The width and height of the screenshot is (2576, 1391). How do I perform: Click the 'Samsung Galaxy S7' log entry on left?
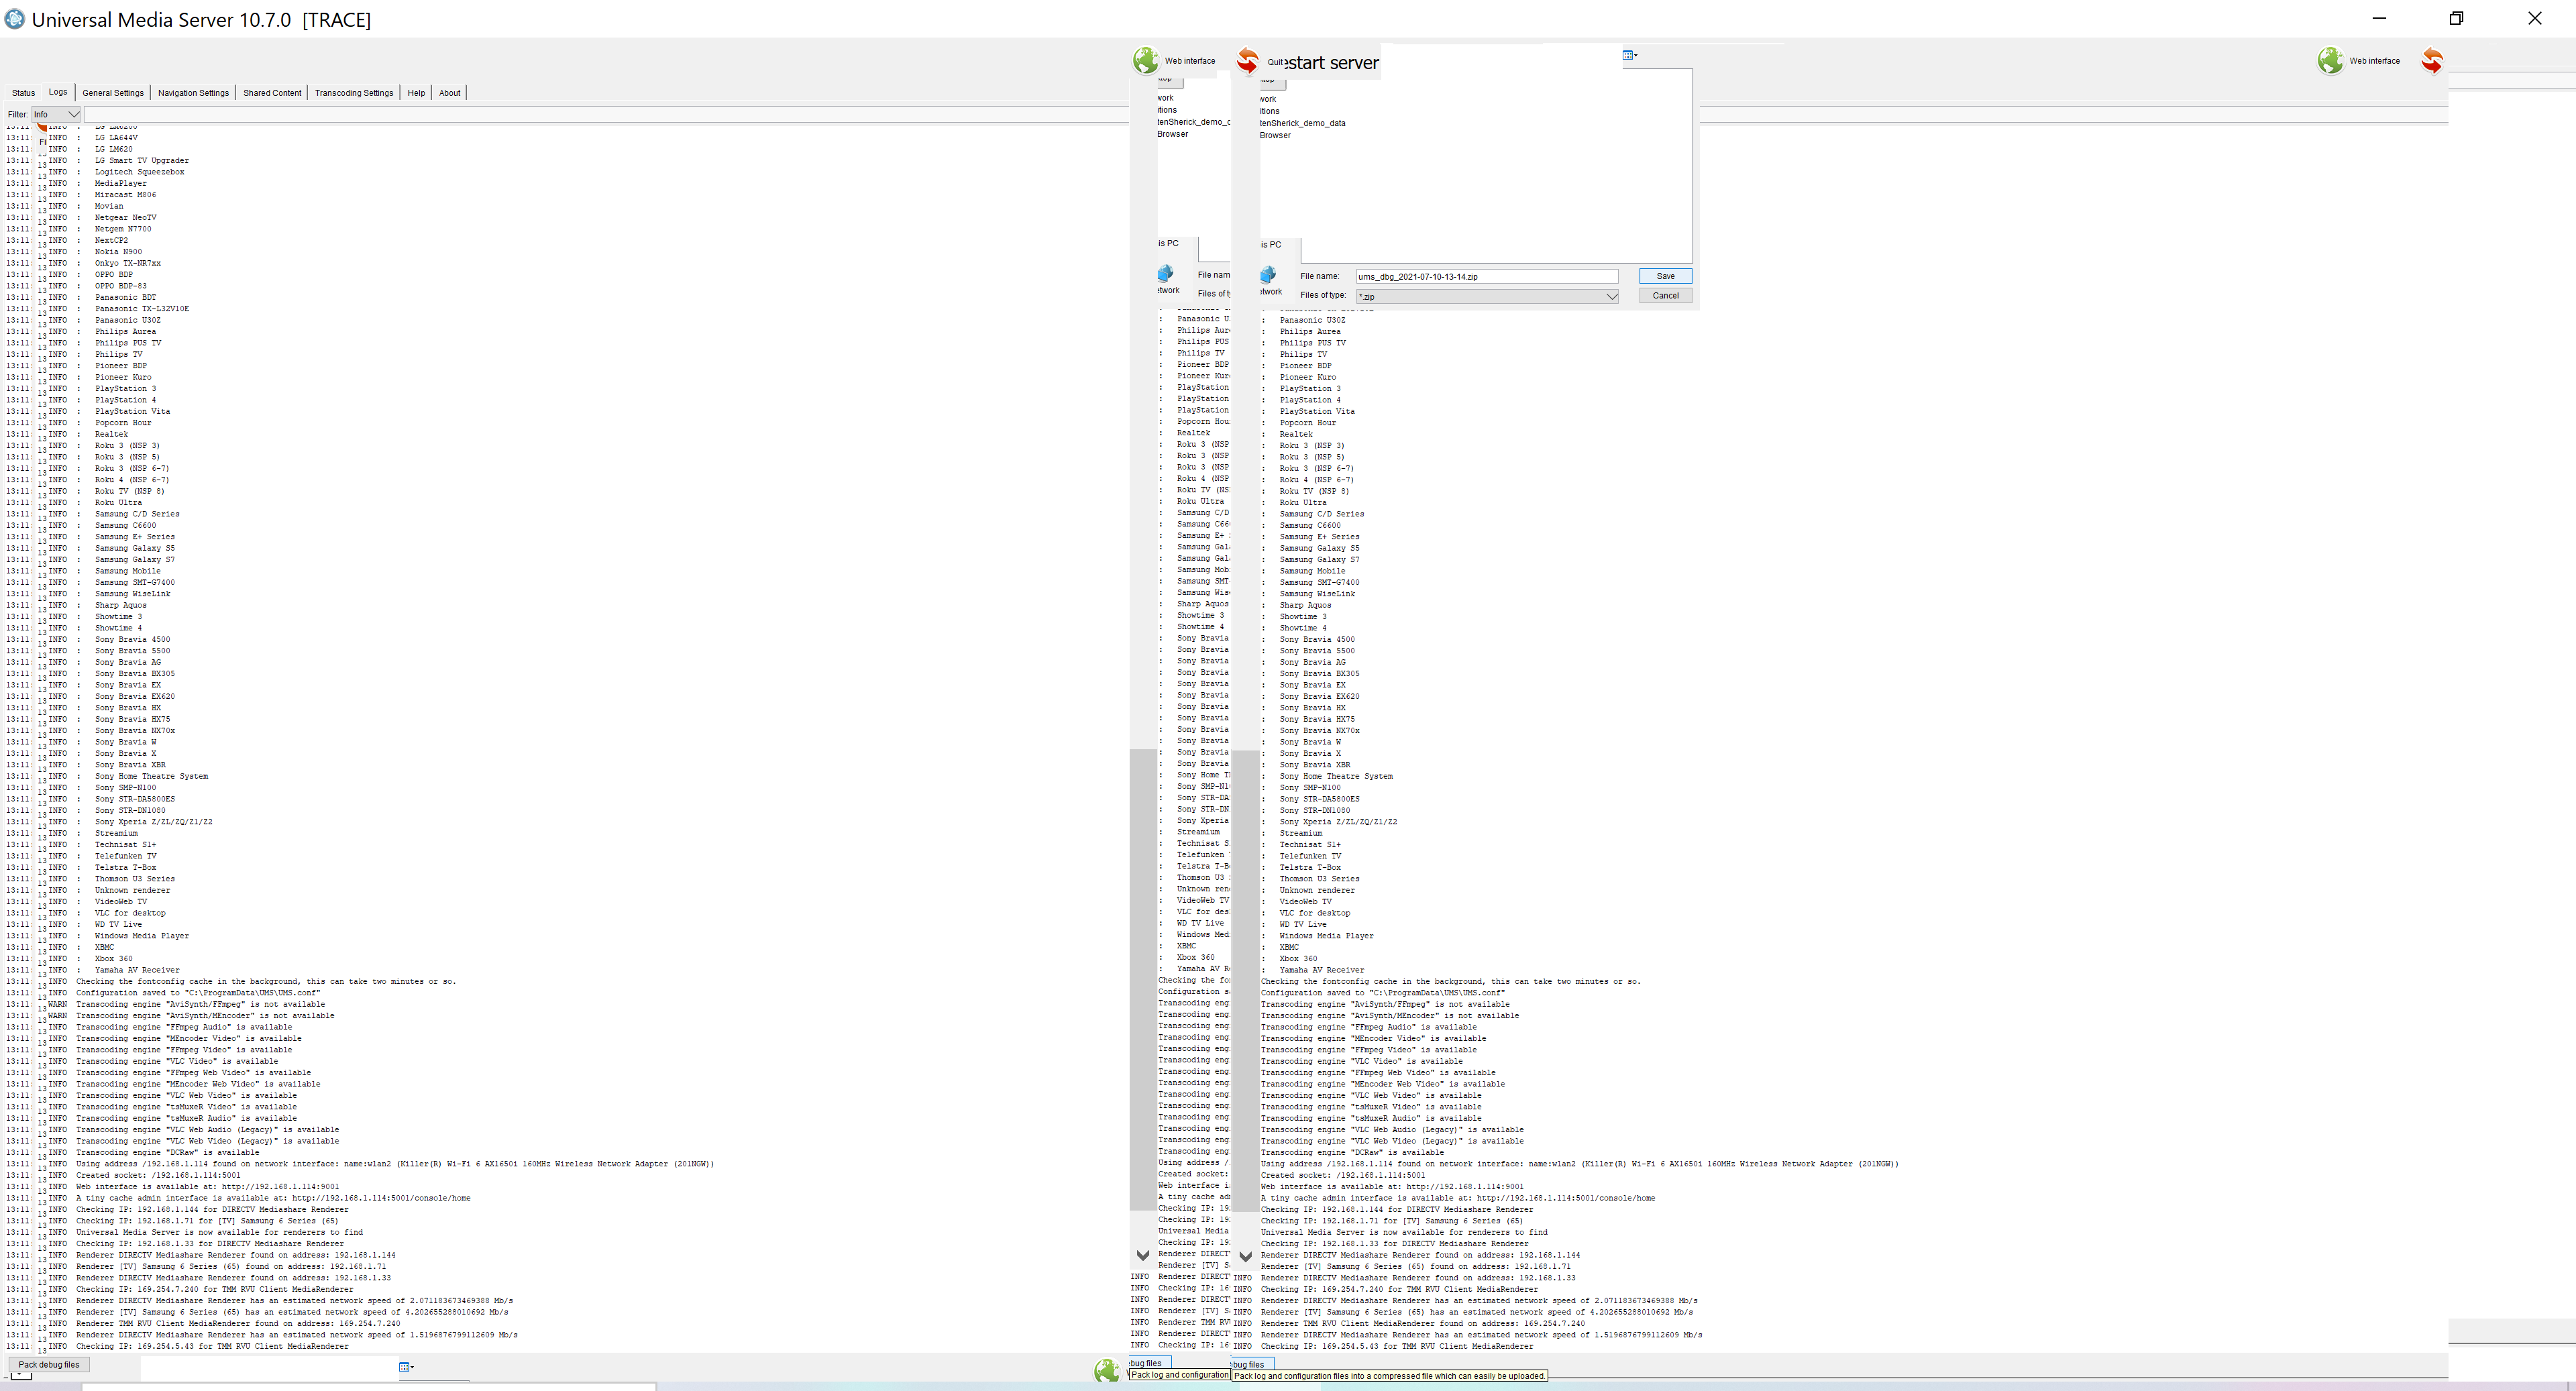(134, 559)
